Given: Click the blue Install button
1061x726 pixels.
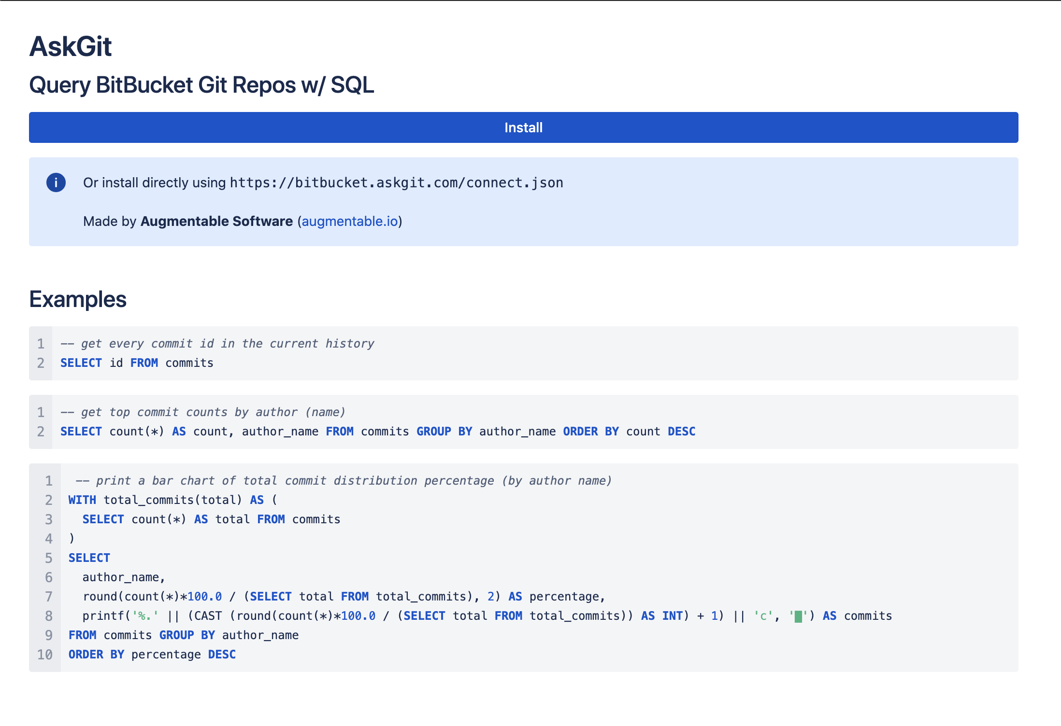Looking at the screenshot, I should pyautogui.click(x=523, y=127).
